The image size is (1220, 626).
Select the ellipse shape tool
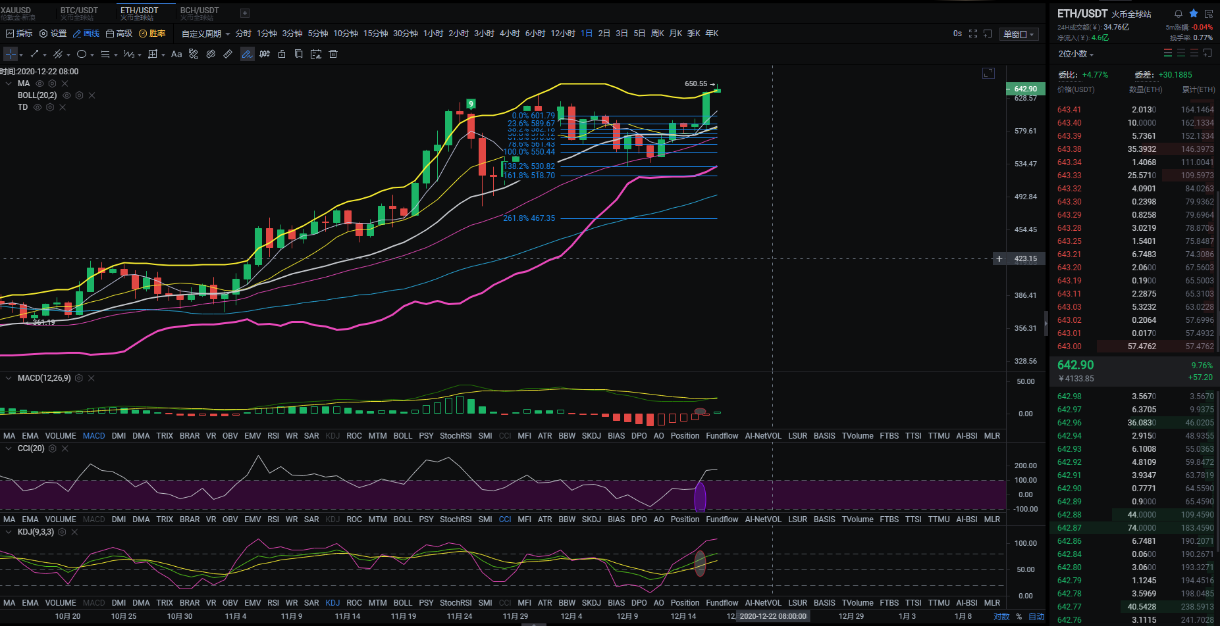82,54
